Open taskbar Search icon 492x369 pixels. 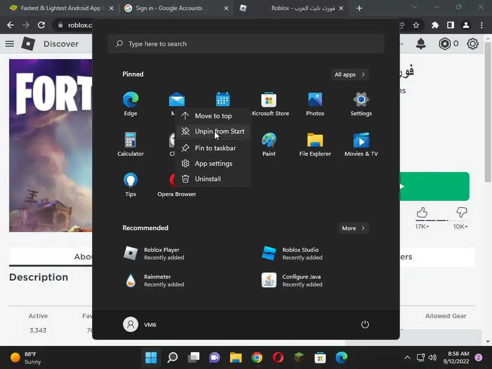(x=172, y=357)
